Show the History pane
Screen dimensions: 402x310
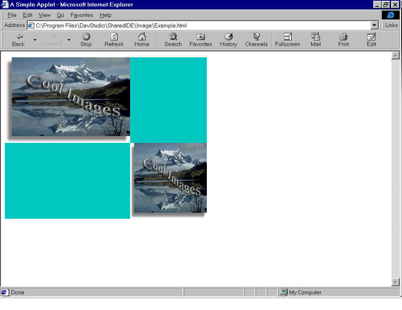pyautogui.click(x=229, y=40)
